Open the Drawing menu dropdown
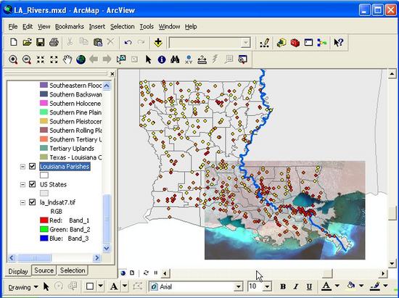The height and width of the screenshot is (298, 399). (x=23, y=287)
